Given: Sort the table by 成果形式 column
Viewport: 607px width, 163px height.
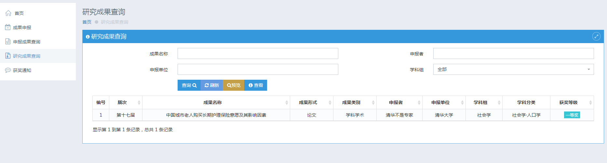Looking at the screenshot, I should (x=311, y=102).
